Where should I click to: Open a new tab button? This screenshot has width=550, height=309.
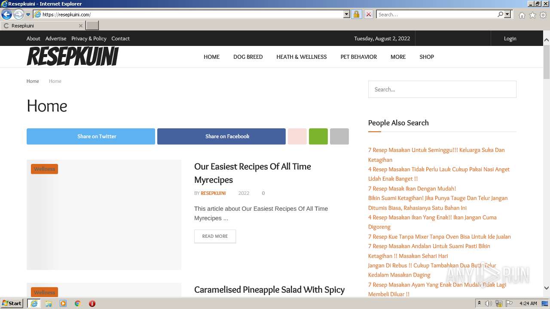[x=92, y=26]
